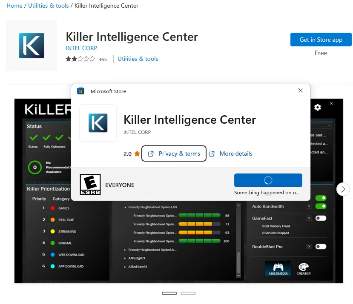This screenshot has width=353, height=304.
Task: Click the network list scrollbar thumb
Action: point(238,262)
